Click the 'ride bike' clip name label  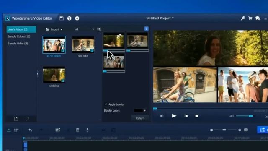coord(83,56)
